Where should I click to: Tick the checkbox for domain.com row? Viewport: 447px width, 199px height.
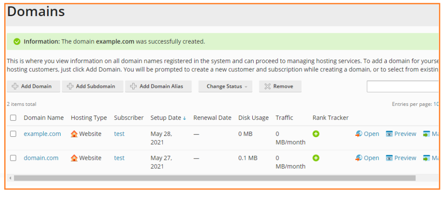(x=13, y=158)
